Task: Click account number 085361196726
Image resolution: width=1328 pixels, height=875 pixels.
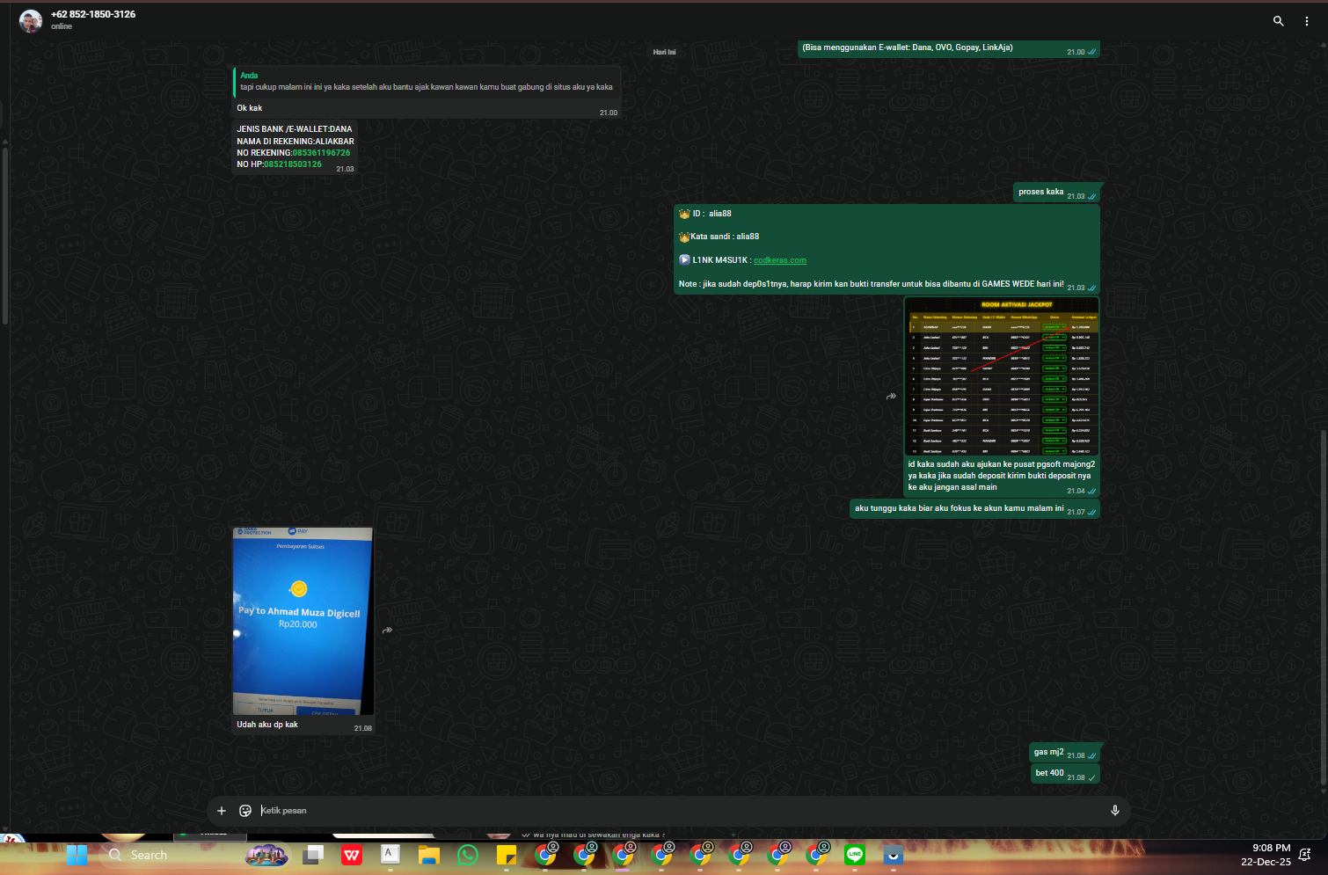Action: coord(321,153)
